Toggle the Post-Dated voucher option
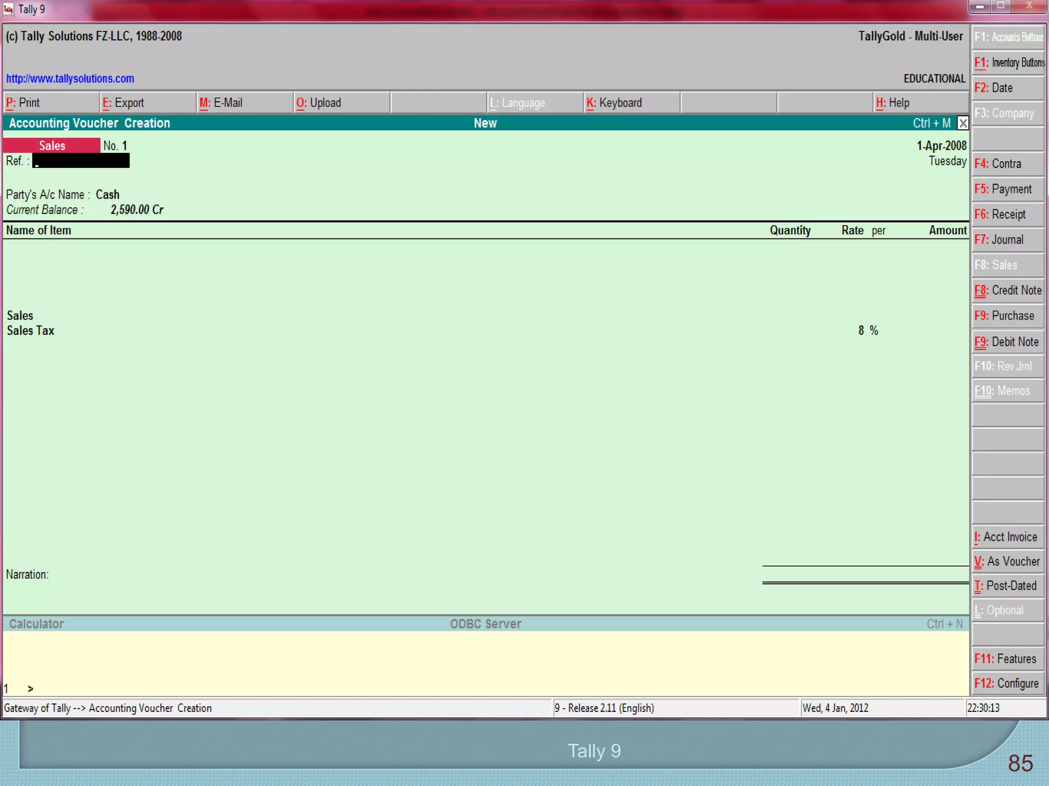The height and width of the screenshot is (786, 1049). point(1007,586)
